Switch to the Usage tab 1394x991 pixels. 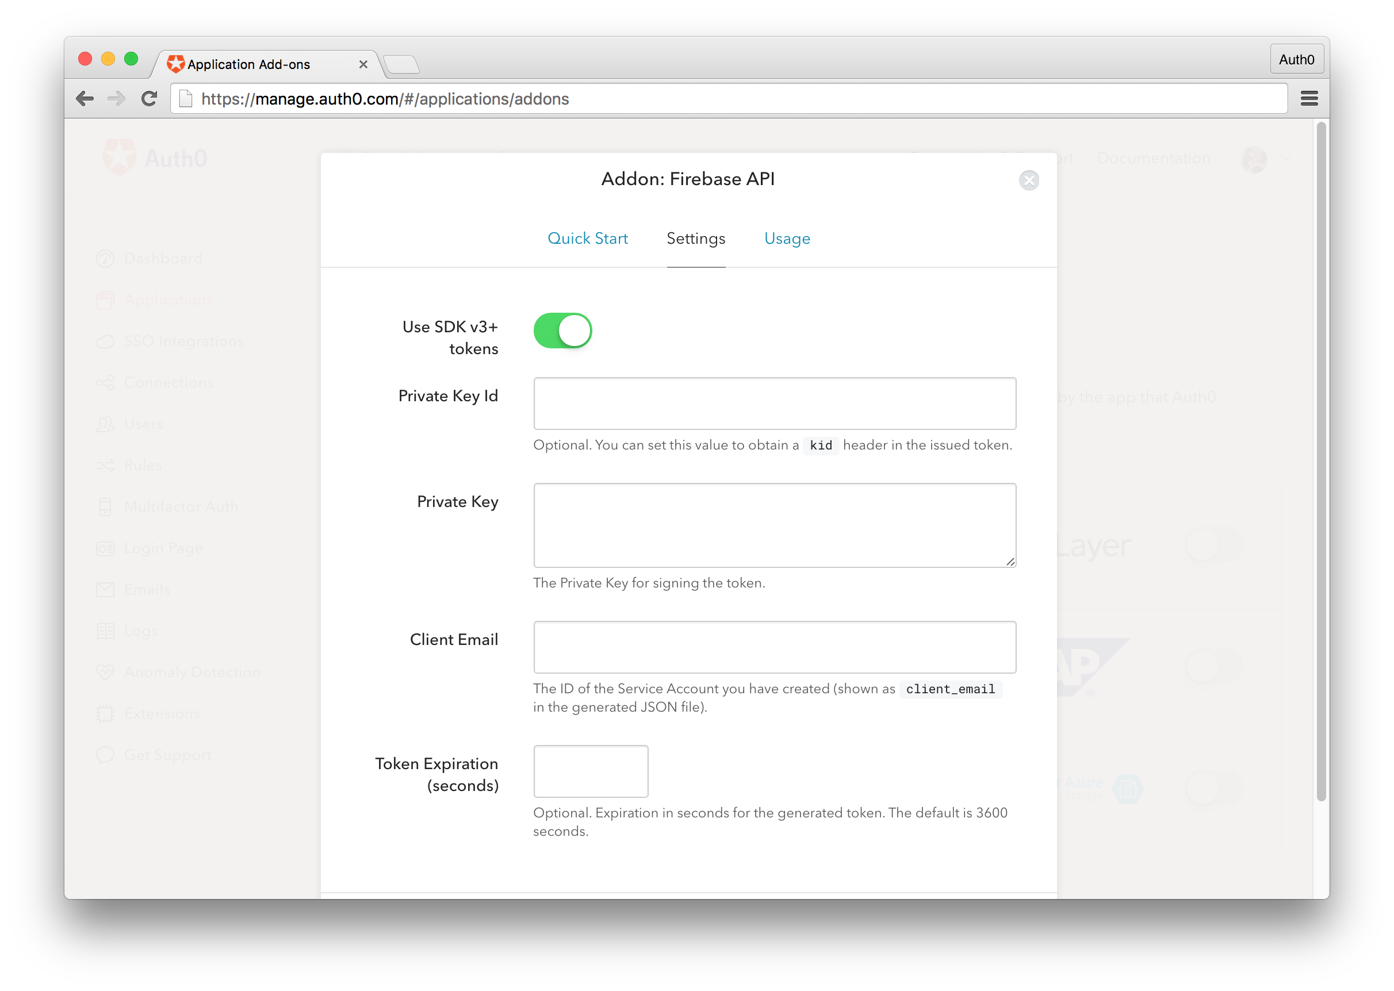point(787,239)
